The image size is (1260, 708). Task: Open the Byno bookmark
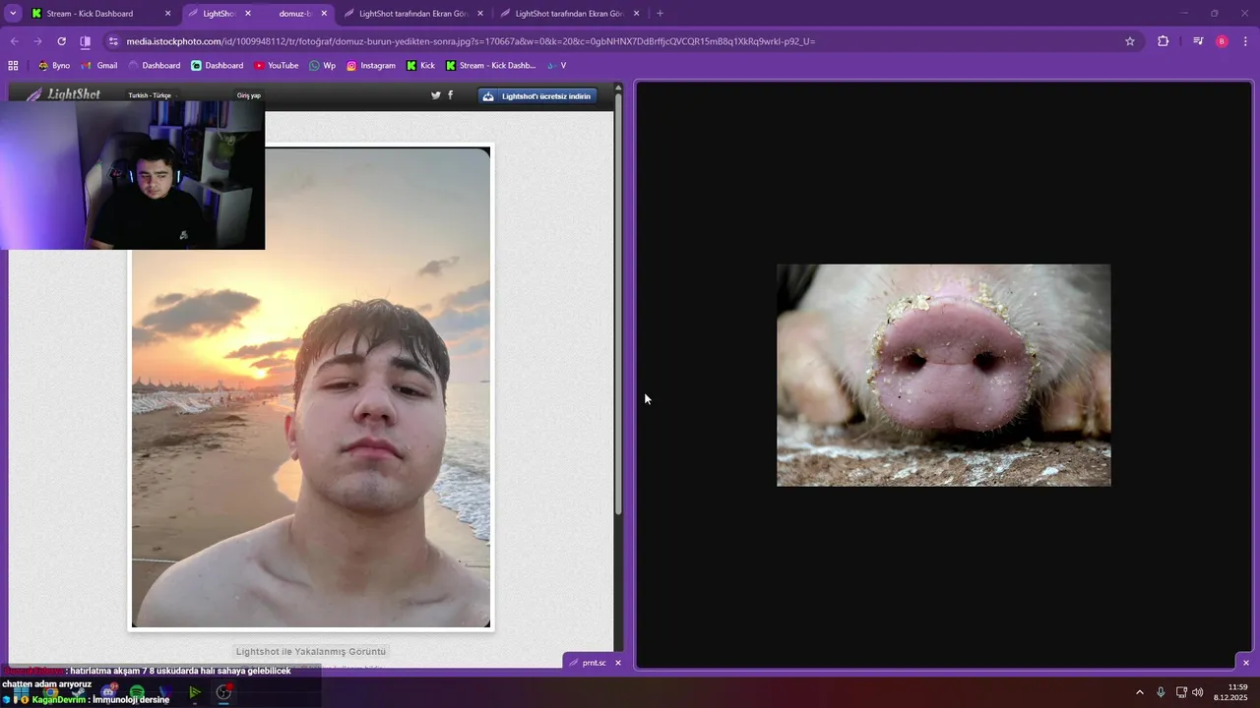point(54,66)
